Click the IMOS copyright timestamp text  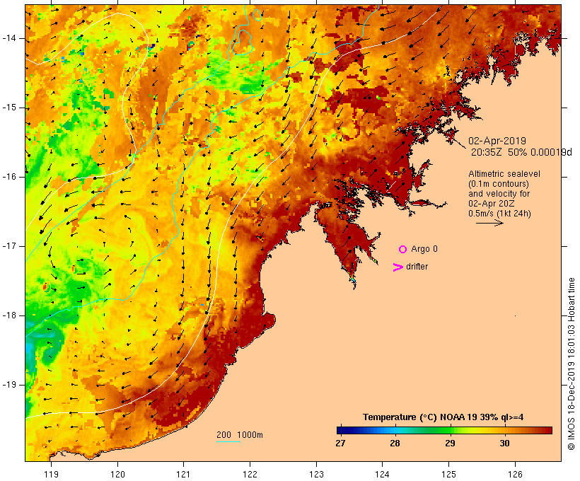click(571, 364)
